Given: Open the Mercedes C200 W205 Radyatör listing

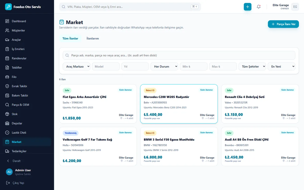Looking at the screenshot, I should pyautogui.click(x=179, y=104).
